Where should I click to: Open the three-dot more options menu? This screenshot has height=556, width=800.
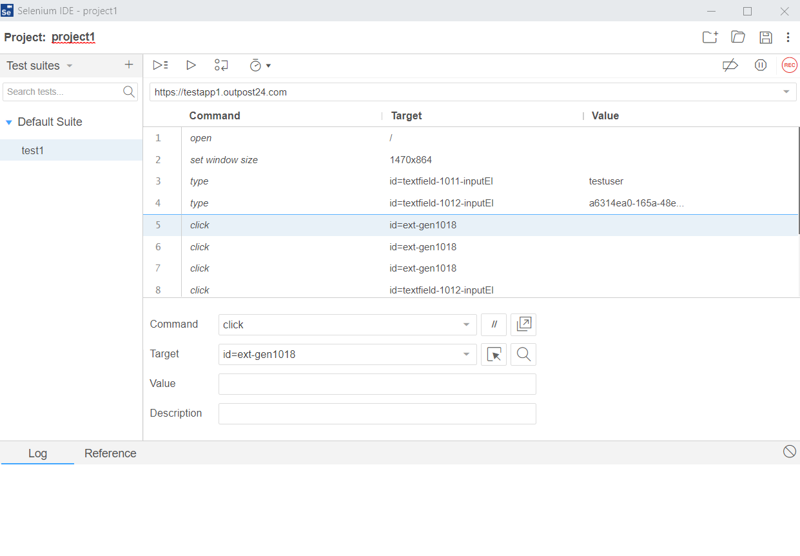pos(788,37)
